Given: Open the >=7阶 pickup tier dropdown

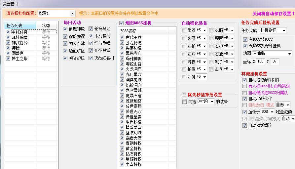Looking at the screenshot, I should (x=206, y=102).
